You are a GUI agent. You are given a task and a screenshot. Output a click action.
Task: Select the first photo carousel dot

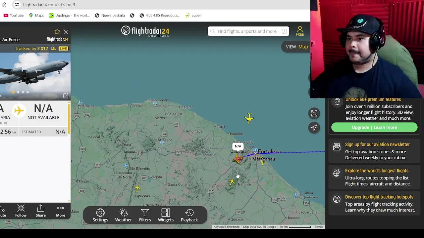pos(13,92)
